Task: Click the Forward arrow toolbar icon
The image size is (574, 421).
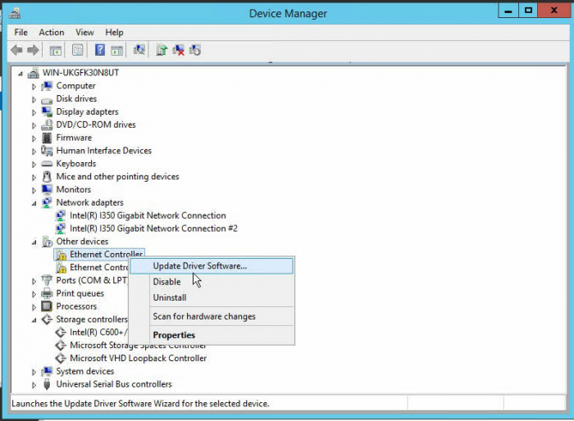Action: (33, 50)
